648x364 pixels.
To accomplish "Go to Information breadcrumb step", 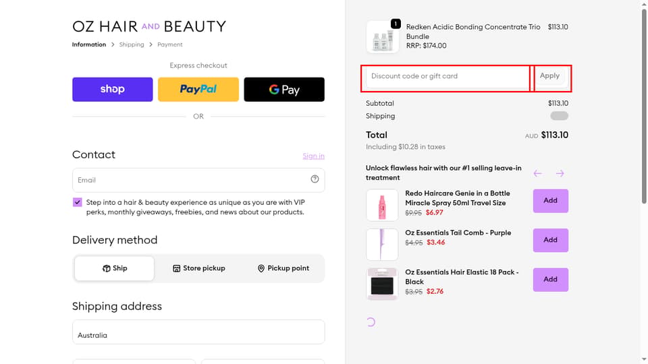I will [x=89, y=44].
